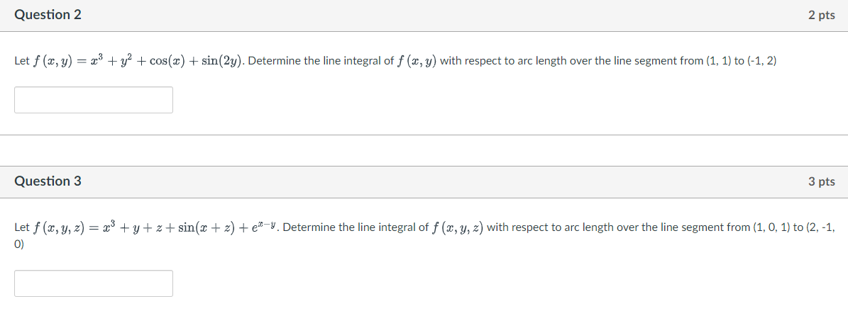The width and height of the screenshot is (848, 316).
Task: Click the 'Question 2' heading text
Action: [48, 15]
